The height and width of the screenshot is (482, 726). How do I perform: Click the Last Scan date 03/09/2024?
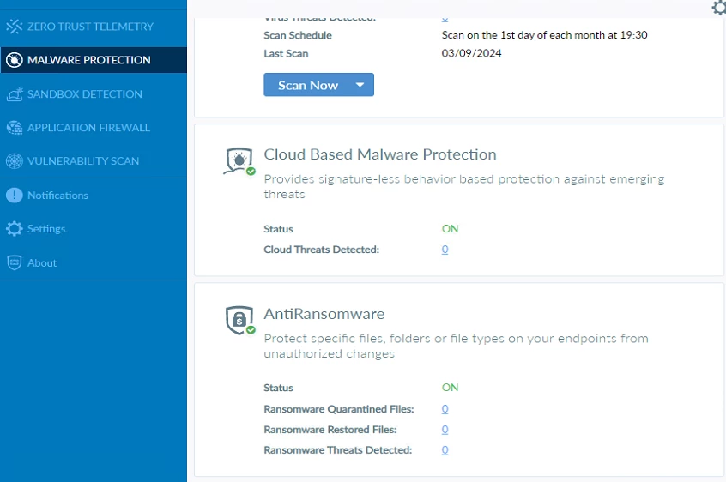tap(471, 53)
